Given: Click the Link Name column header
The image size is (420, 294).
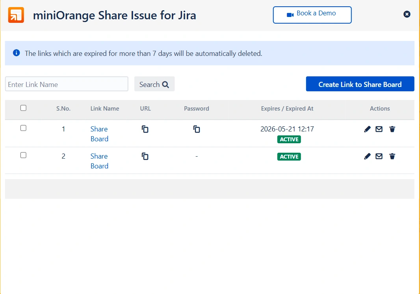Looking at the screenshot, I should 105,109.
